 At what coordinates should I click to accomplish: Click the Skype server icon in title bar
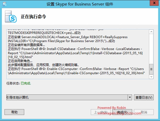5,4
